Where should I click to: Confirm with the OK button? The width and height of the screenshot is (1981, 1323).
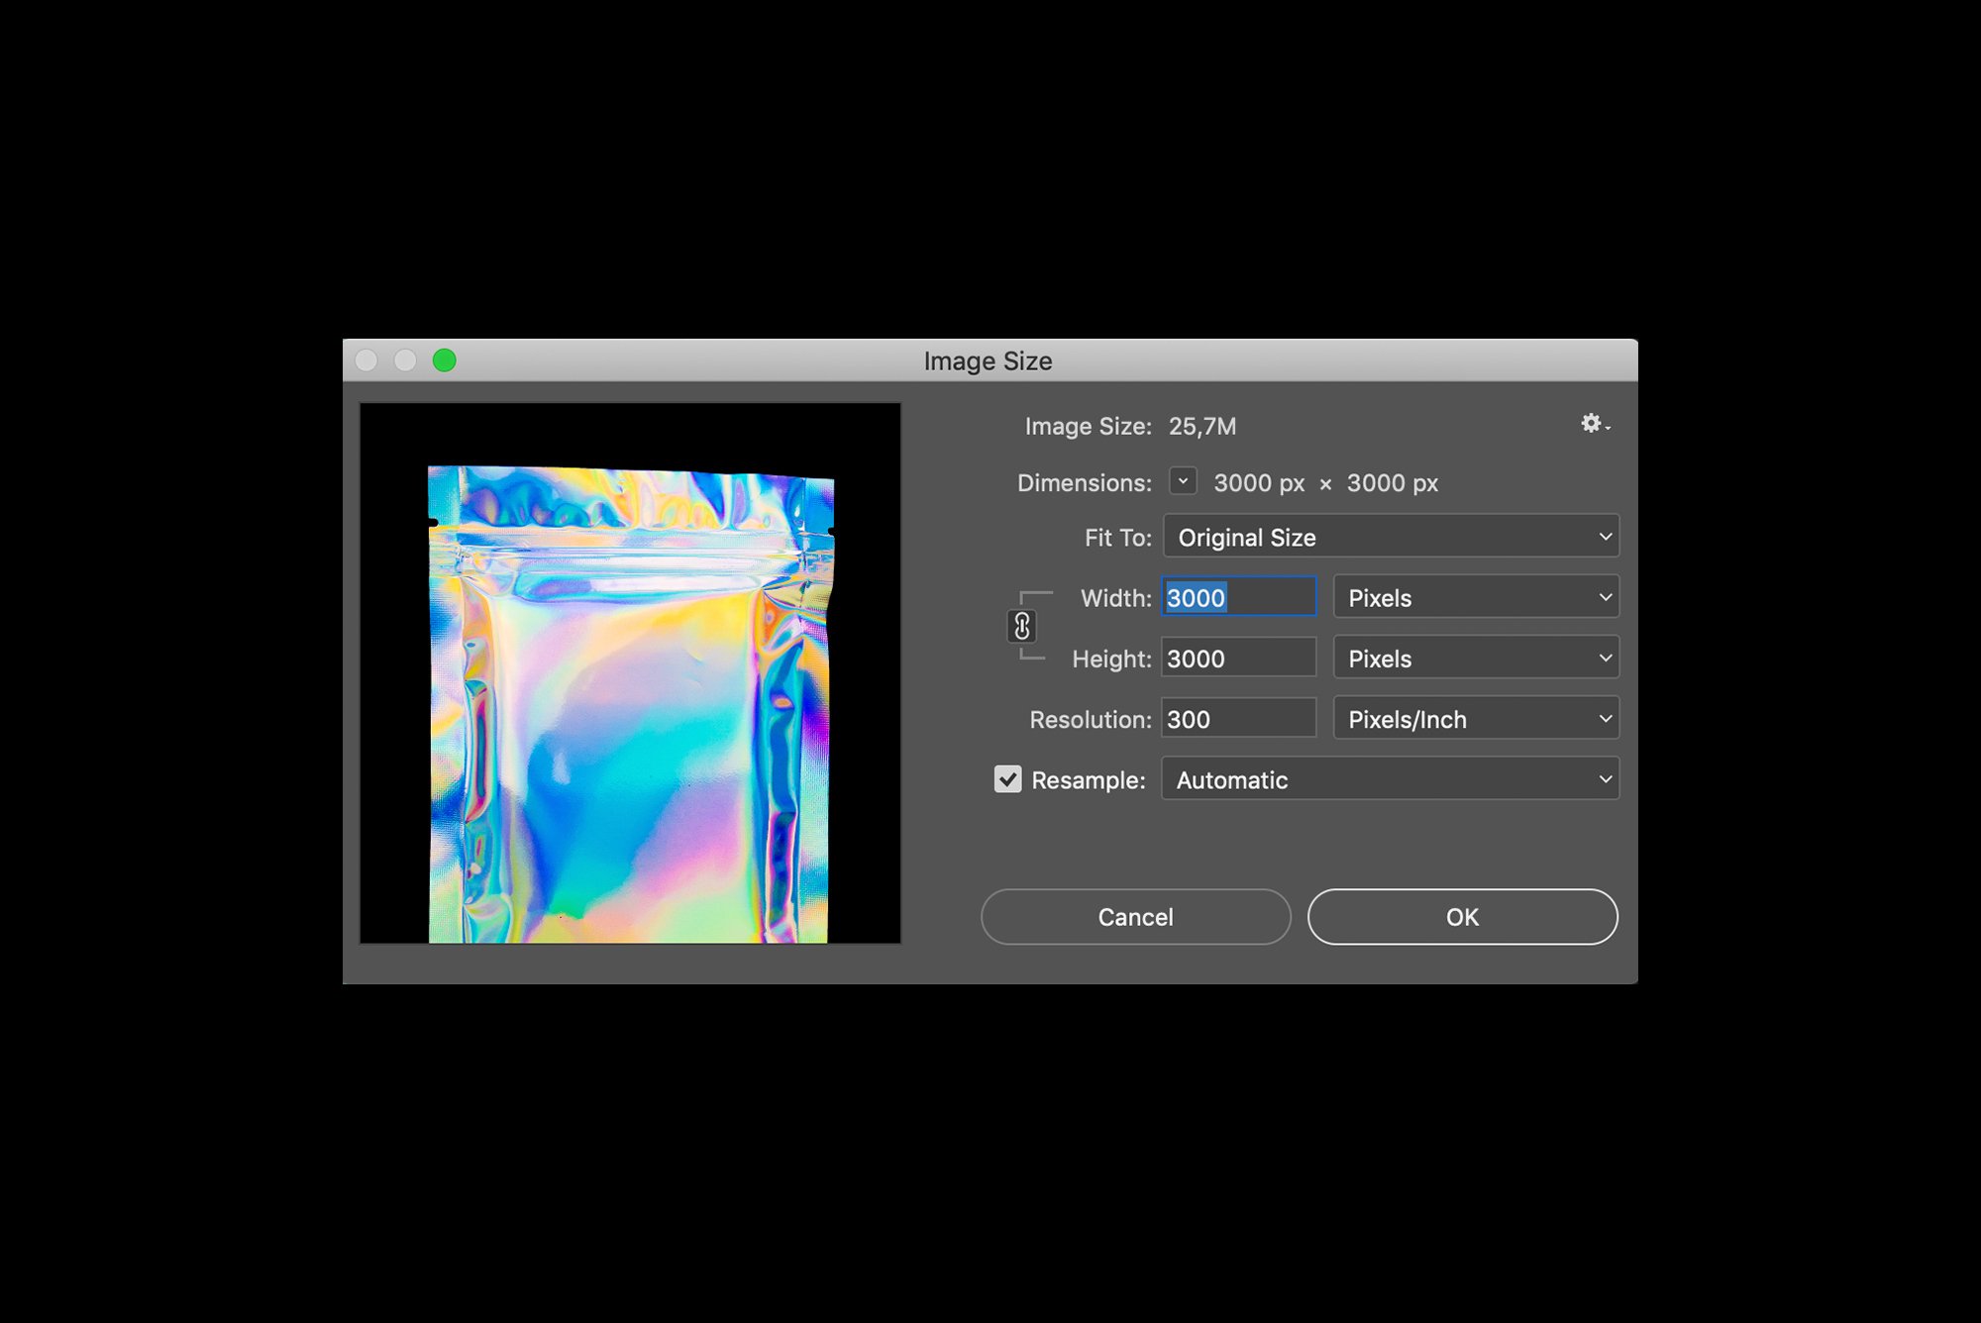click(x=1462, y=917)
